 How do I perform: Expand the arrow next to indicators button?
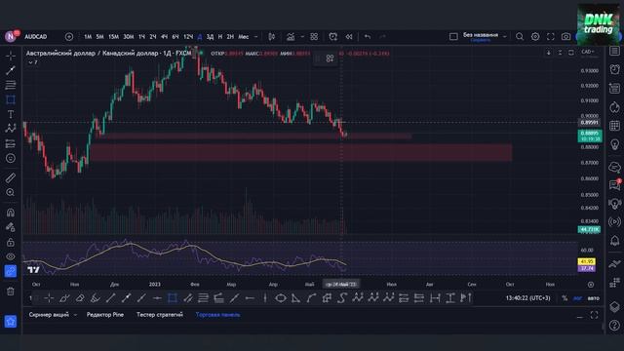click(x=302, y=37)
